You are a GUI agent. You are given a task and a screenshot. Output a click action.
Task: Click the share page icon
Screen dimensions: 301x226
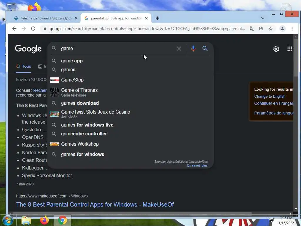coord(261,29)
